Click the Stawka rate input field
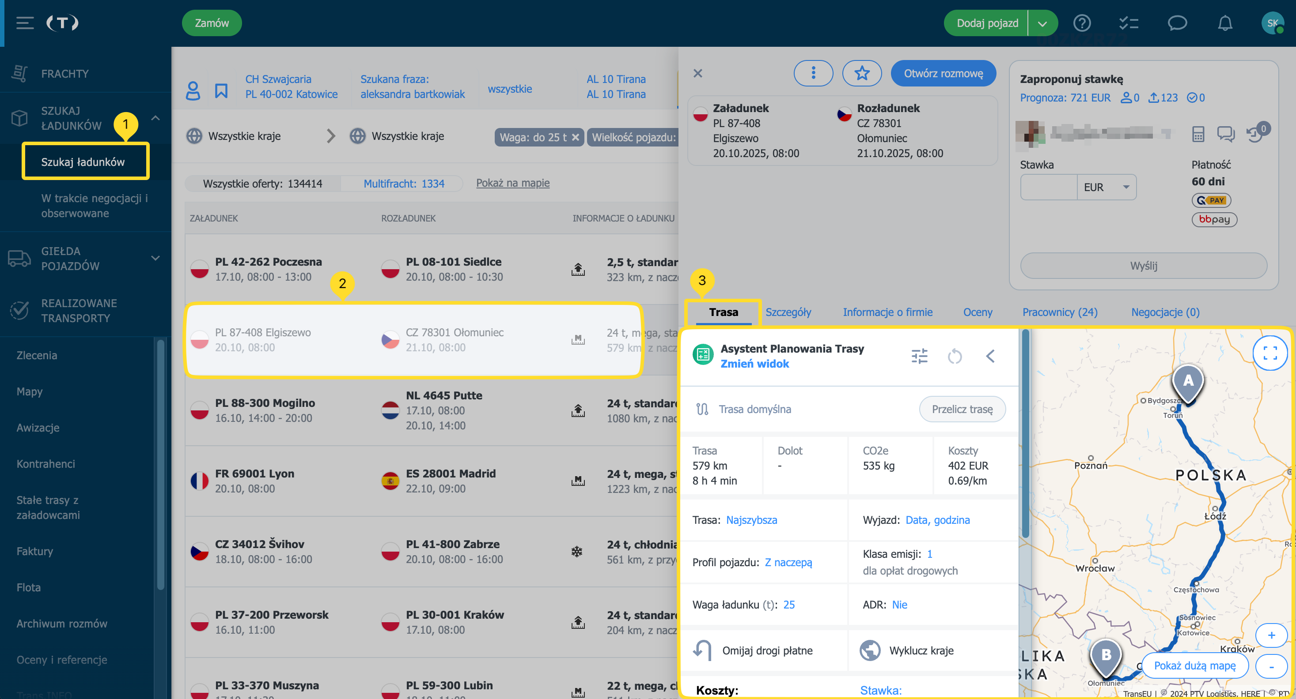The height and width of the screenshot is (699, 1296). pyautogui.click(x=1049, y=188)
